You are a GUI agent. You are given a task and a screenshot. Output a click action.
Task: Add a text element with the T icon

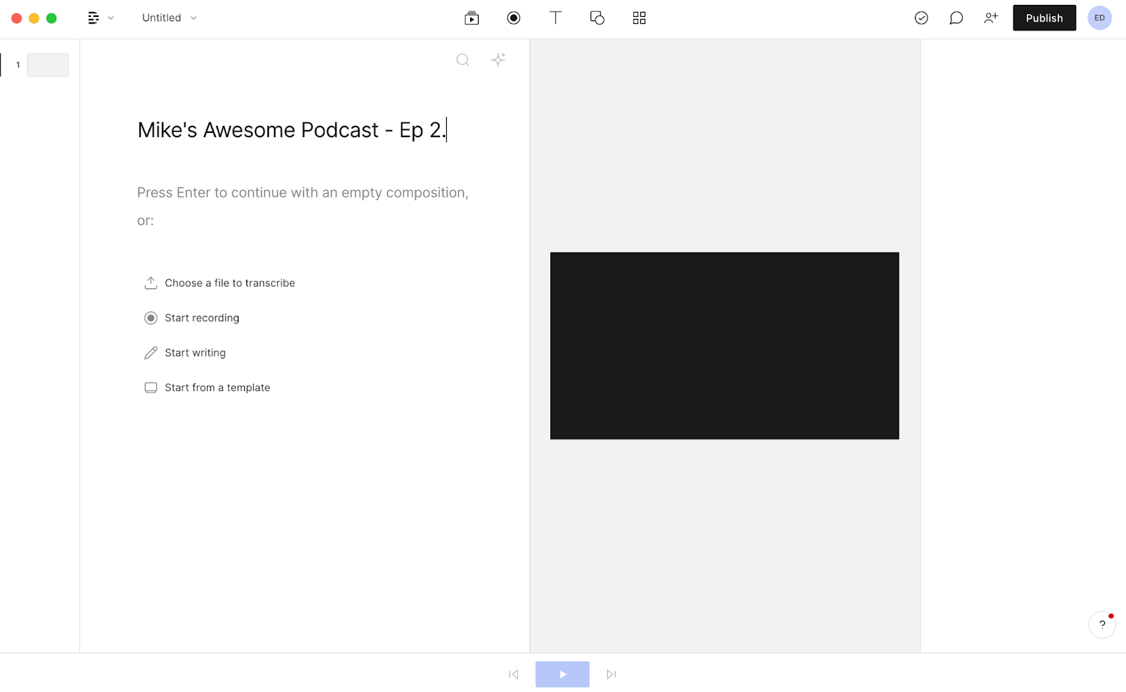[555, 18]
